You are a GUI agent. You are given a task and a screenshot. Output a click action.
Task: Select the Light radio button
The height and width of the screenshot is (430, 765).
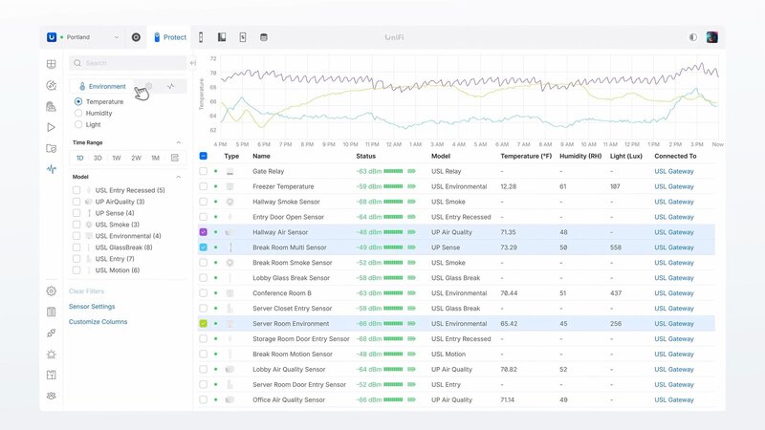[78, 124]
